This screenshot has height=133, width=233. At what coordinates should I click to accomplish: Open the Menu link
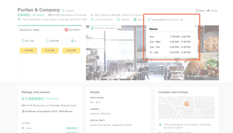coord(140,20)
